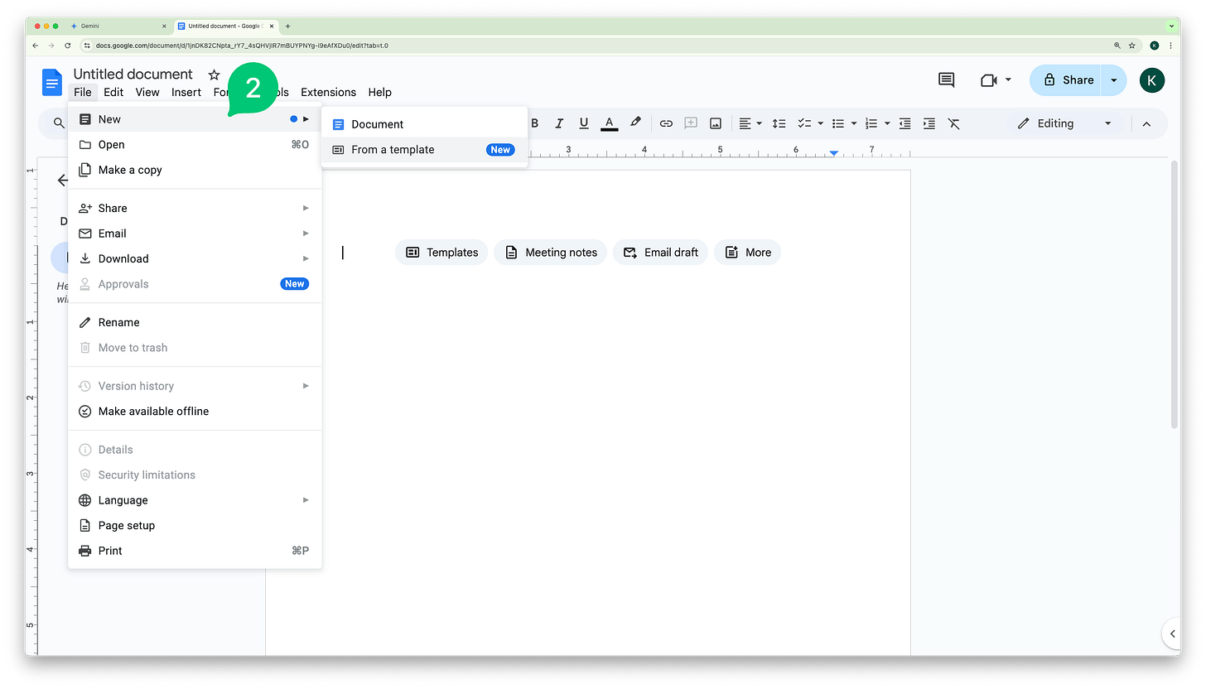Open the text color picker

610,123
